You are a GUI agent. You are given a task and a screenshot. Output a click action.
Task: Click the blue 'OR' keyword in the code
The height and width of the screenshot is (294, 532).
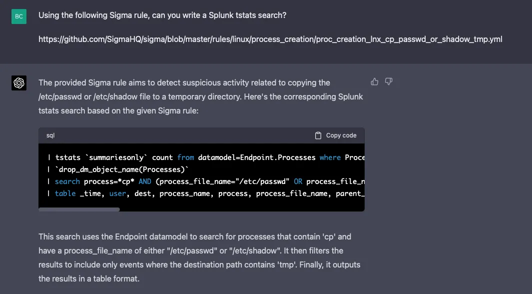click(x=298, y=181)
